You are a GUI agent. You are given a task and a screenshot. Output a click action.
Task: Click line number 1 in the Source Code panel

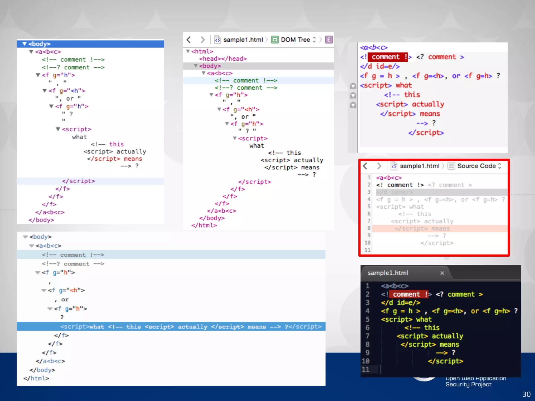pyautogui.click(x=369, y=178)
